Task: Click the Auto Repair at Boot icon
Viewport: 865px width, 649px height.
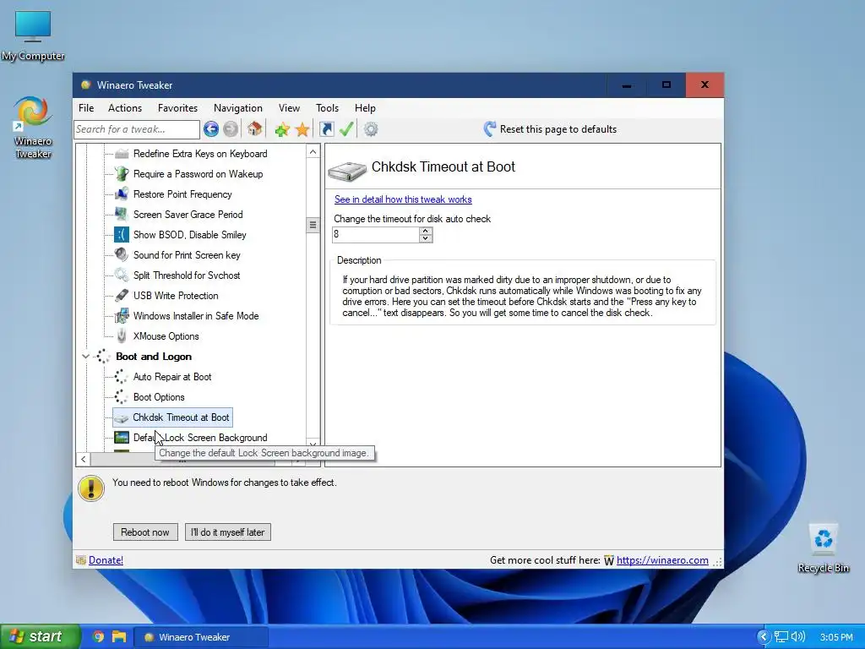Action: tap(121, 377)
